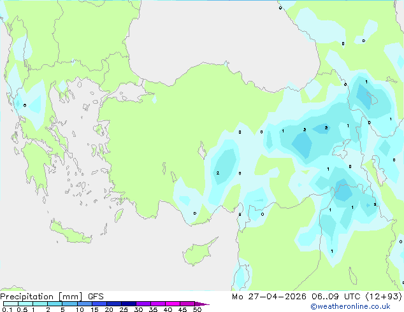Select the 35–40 mm legend color swatch
Screen dimensions: 404x312
pyautogui.click(x=157, y=304)
